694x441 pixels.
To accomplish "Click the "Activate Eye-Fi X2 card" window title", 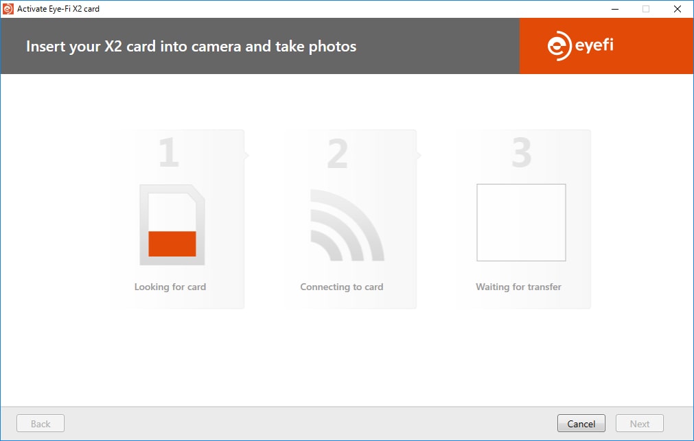I will (x=58, y=9).
